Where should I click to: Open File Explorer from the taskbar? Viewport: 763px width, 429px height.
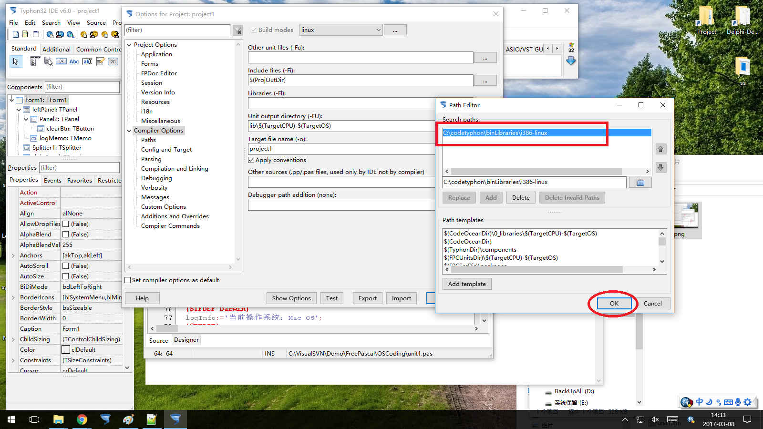[x=58, y=419]
